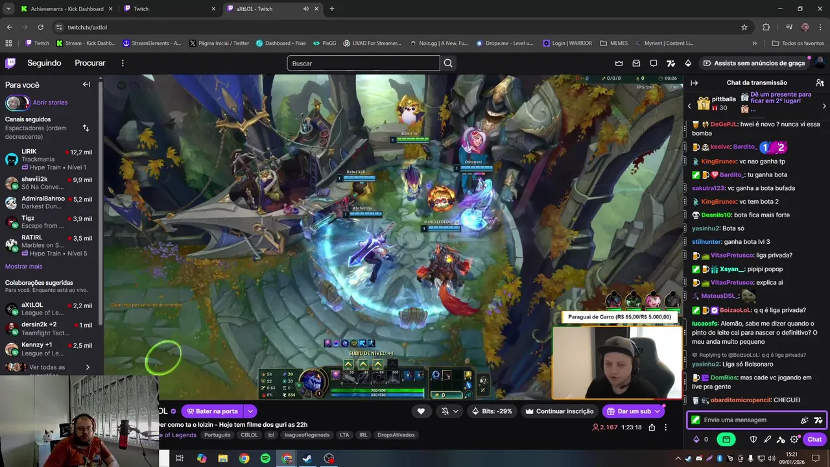Switch to the Achievements - Kick Dashboard tab
Screen dimensions: 830x467
(67, 9)
